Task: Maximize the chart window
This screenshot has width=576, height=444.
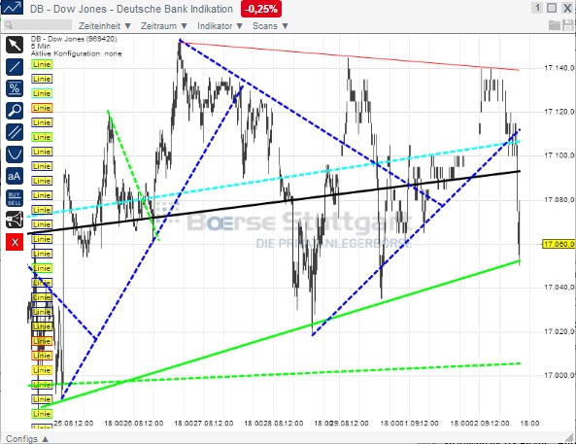Action: pos(552,8)
